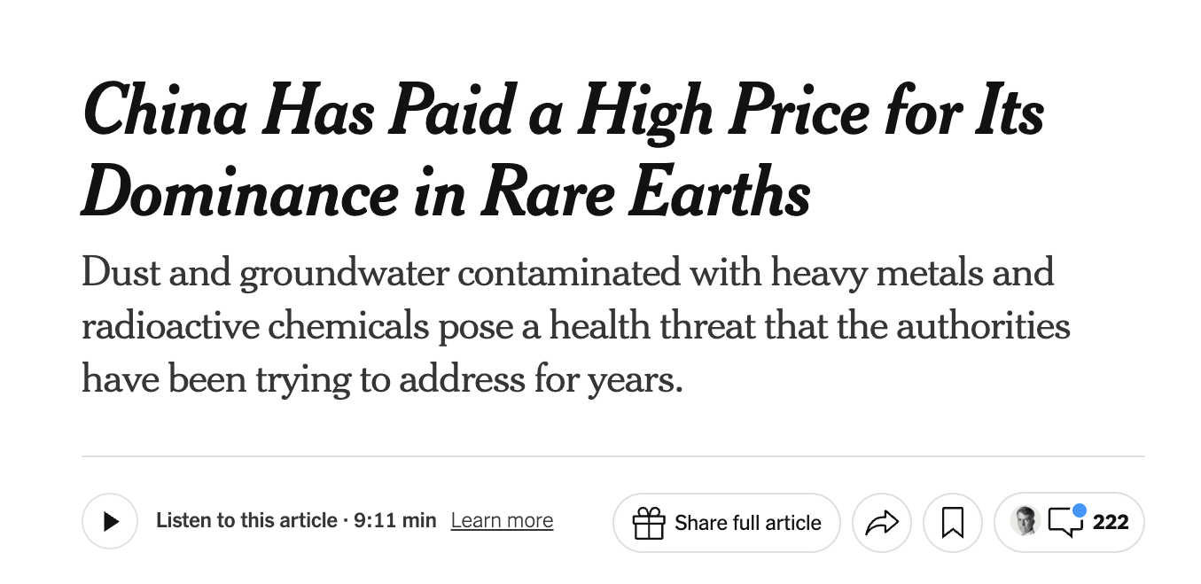
Task: Click the blue notification dot on comments
Action: [x=1079, y=510]
